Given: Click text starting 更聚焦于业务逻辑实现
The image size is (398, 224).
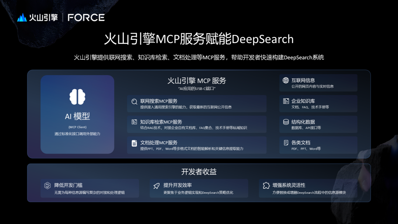Looking at the screenshot, I should click(x=198, y=193).
